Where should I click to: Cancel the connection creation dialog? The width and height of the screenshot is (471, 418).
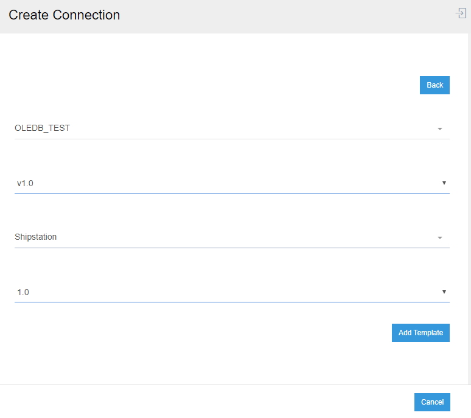coord(432,402)
